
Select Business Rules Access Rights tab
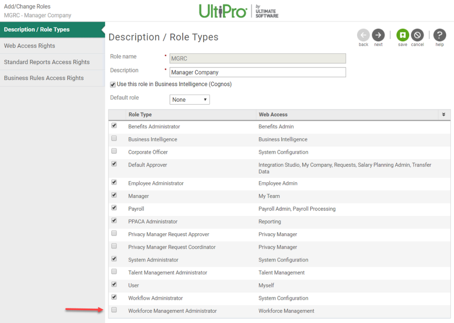pyautogui.click(x=44, y=78)
